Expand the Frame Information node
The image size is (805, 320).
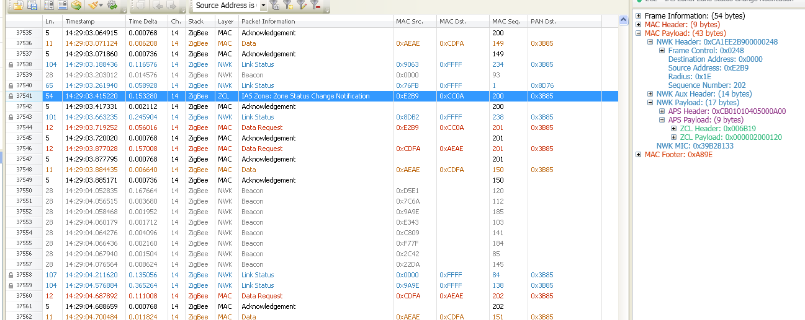click(x=639, y=15)
